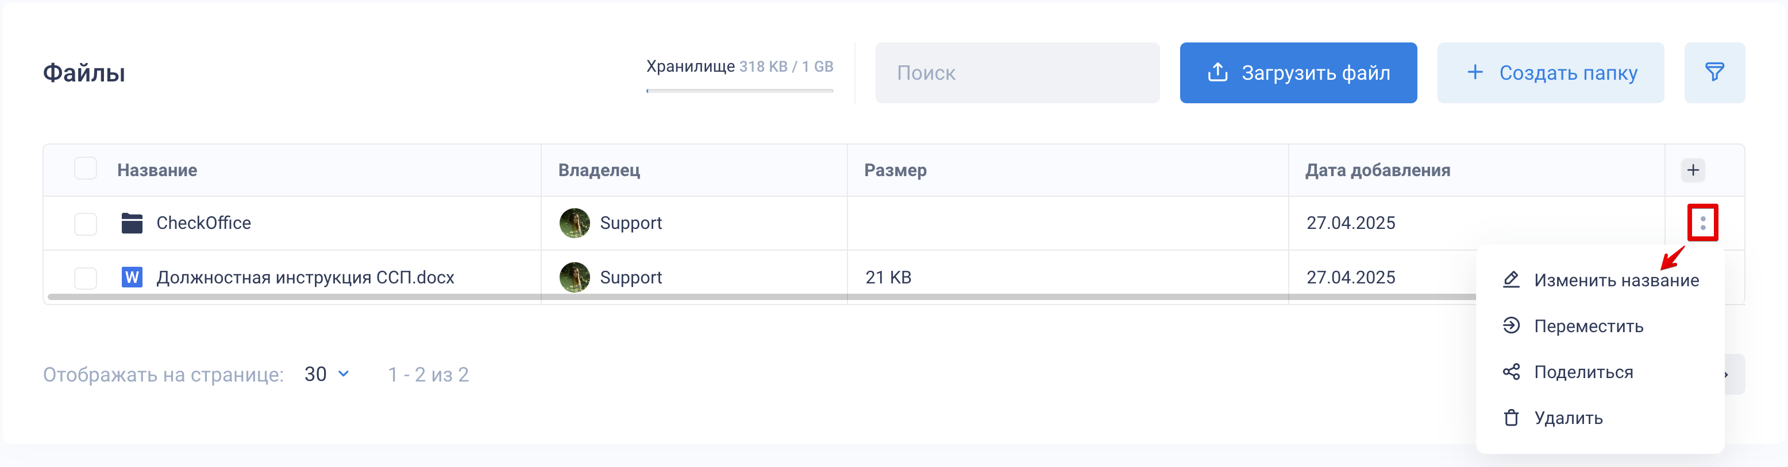Click Support avatar in docx row
1788x467 pixels.
click(574, 277)
